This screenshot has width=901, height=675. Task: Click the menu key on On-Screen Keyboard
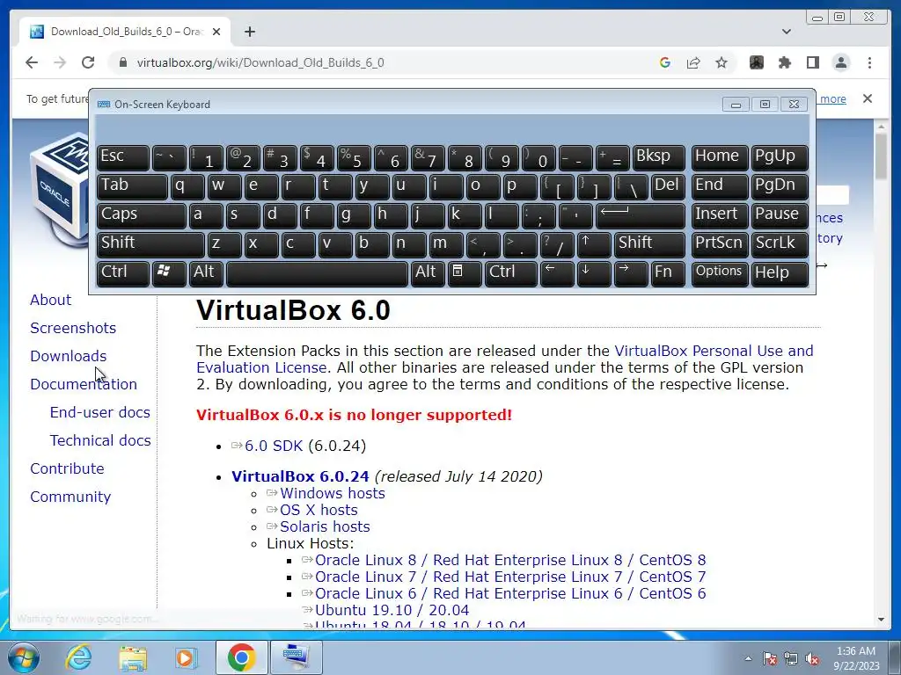point(465,272)
